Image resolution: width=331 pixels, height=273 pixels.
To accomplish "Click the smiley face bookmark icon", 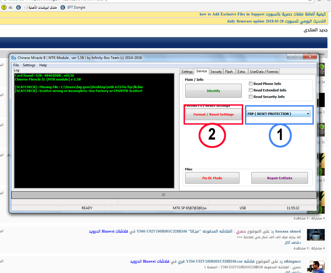I will tap(4, 7).
